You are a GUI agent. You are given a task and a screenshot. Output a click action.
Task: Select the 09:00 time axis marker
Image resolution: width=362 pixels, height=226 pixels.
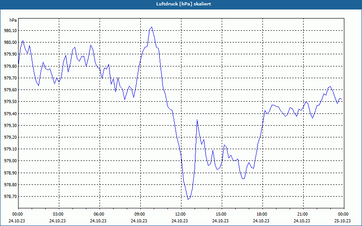click(x=140, y=214)
